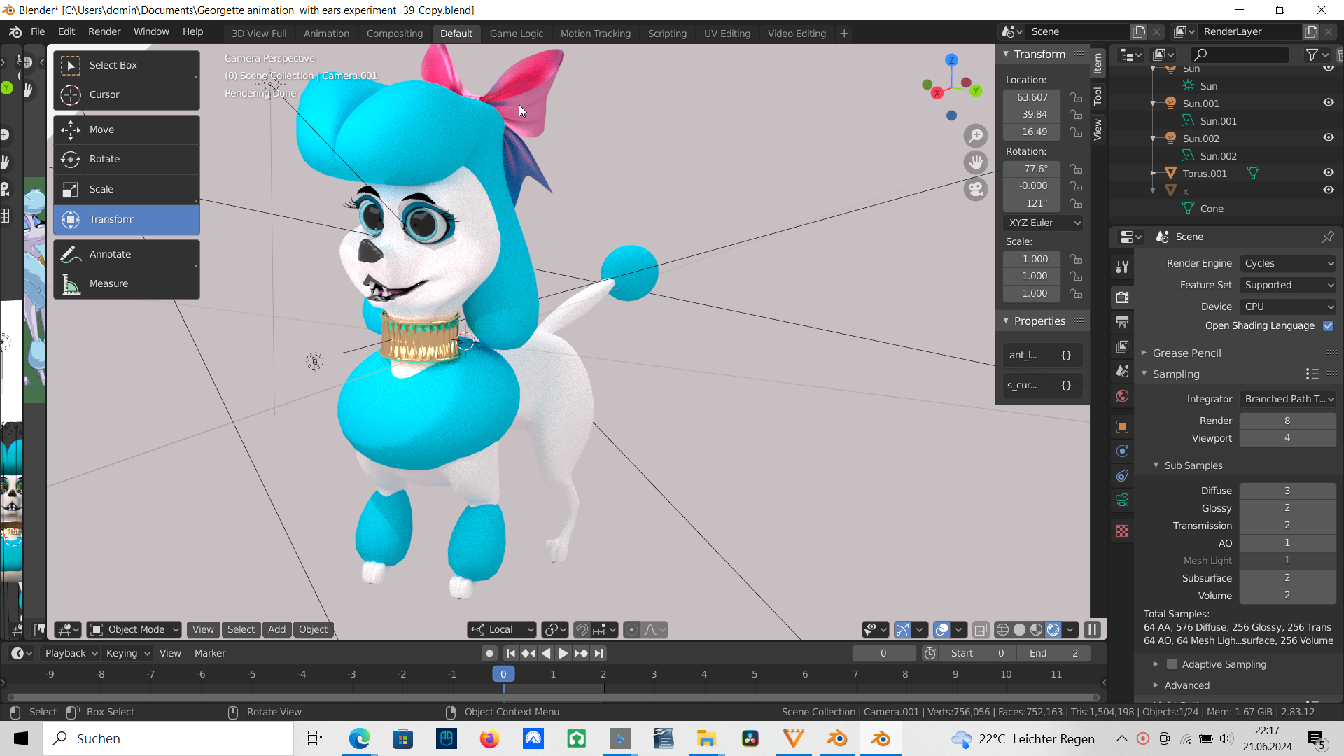
Task: Adjust the Diffuse sub samples value
Action: (x=1287, y=490)
